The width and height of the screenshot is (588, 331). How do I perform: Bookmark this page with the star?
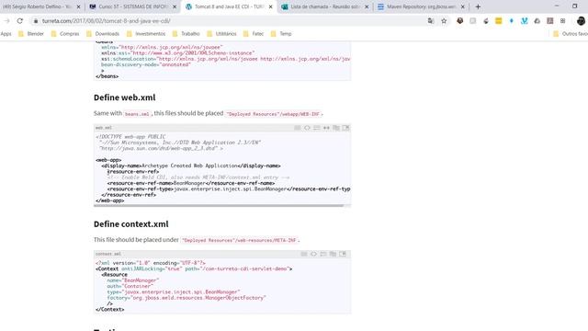coord(444,21)
